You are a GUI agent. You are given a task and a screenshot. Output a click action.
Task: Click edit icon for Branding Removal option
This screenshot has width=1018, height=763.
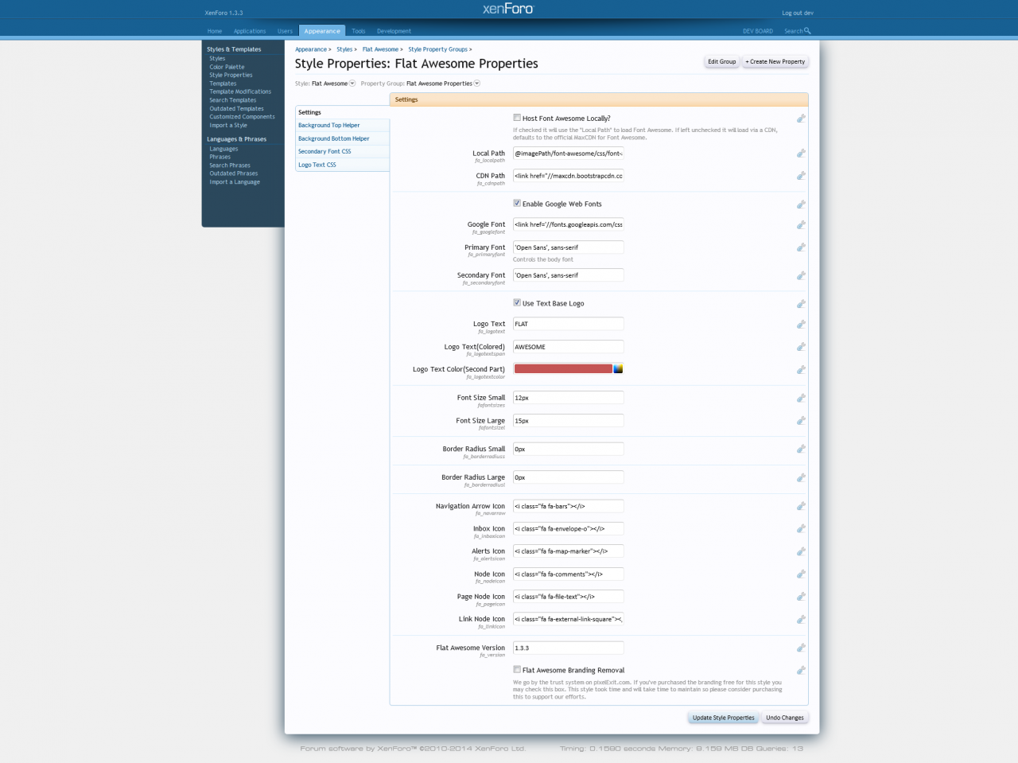801,671
